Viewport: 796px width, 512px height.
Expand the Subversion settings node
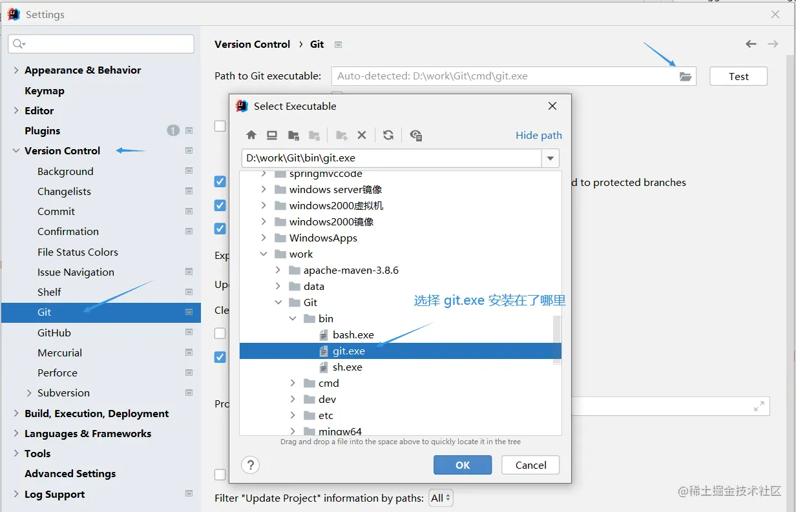[29, 393]
